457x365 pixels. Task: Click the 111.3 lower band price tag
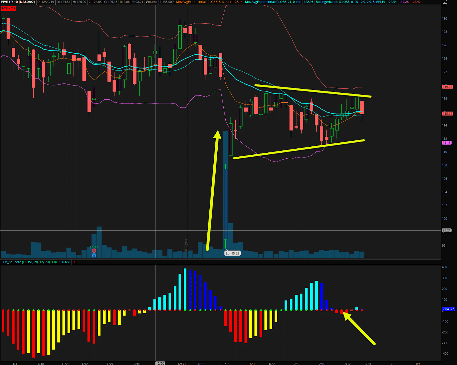446,143
